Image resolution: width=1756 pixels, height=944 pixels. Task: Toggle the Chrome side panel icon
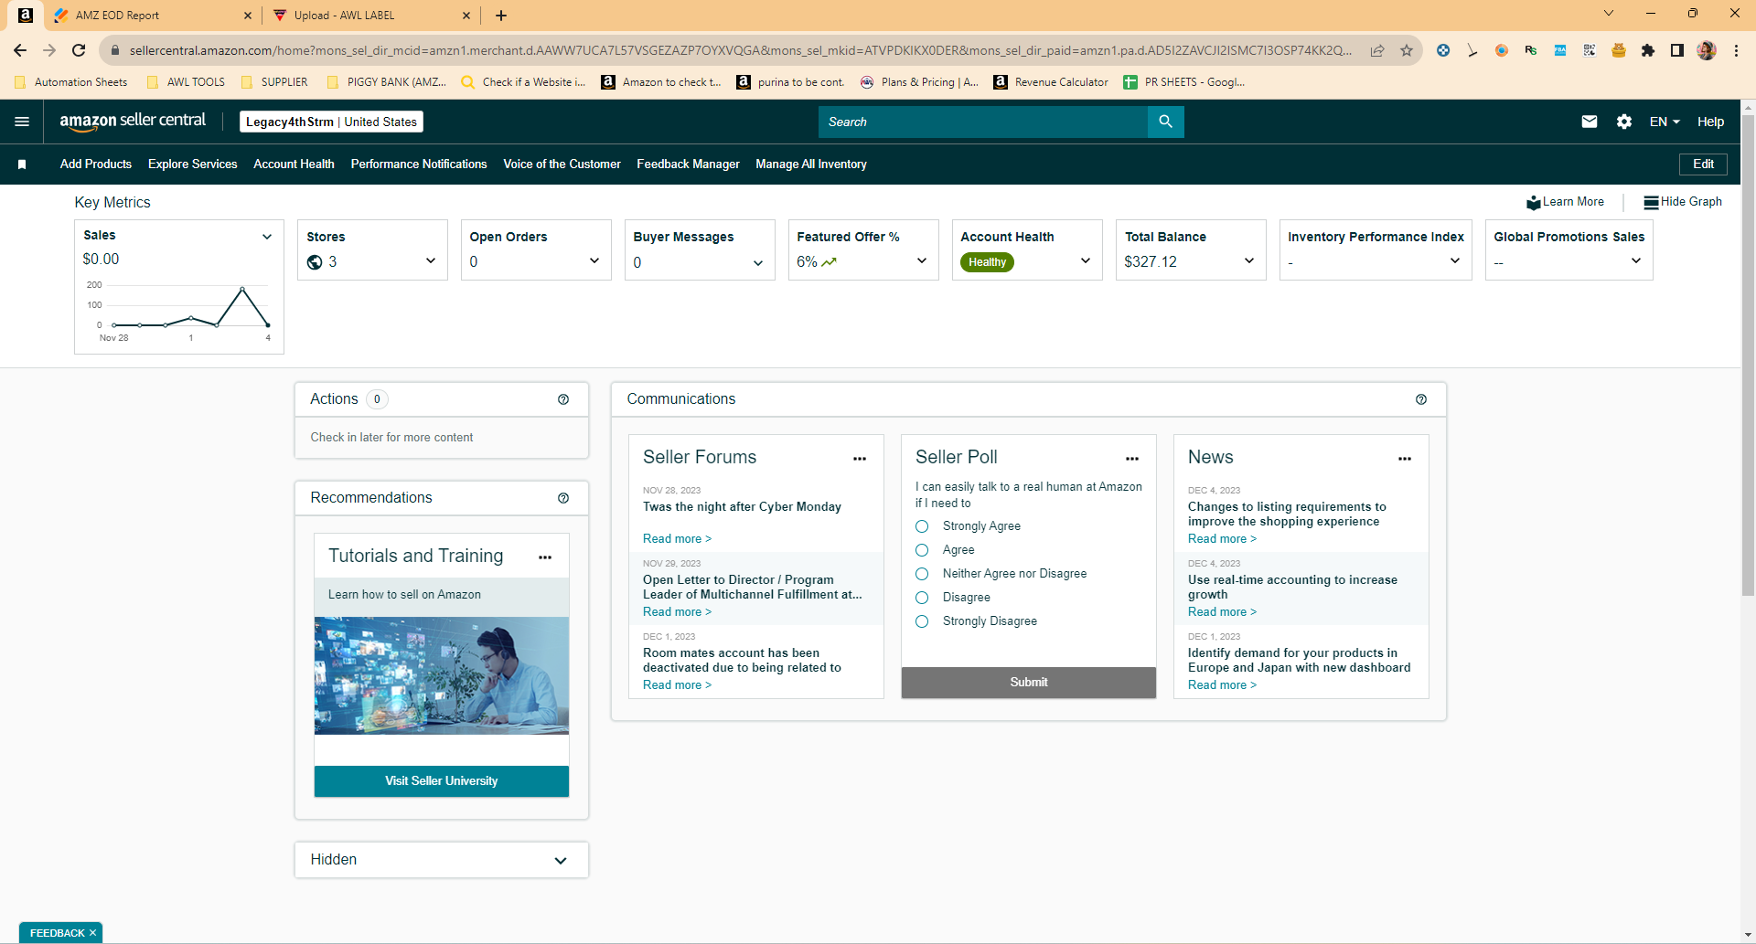click(1677, 50)
